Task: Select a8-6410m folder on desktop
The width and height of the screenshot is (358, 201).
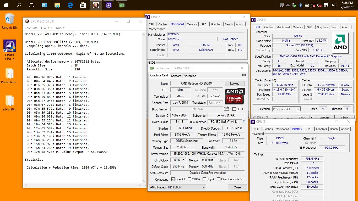Action: 10,103
